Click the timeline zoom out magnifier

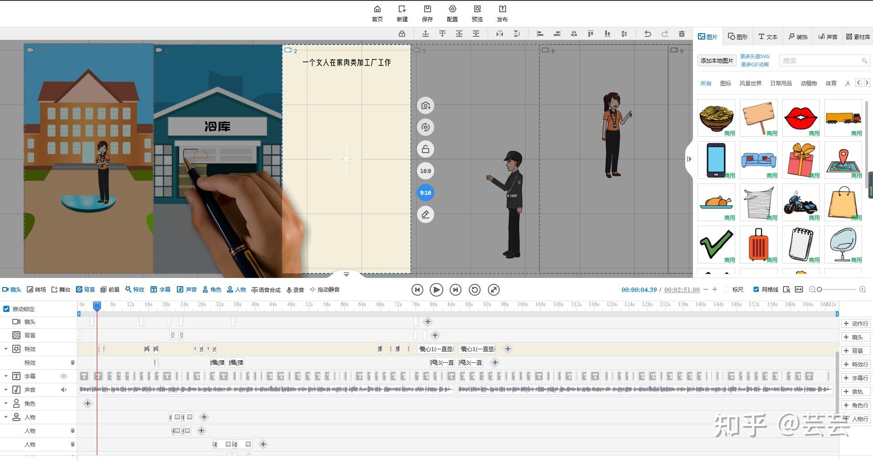[x=812, y=289]
